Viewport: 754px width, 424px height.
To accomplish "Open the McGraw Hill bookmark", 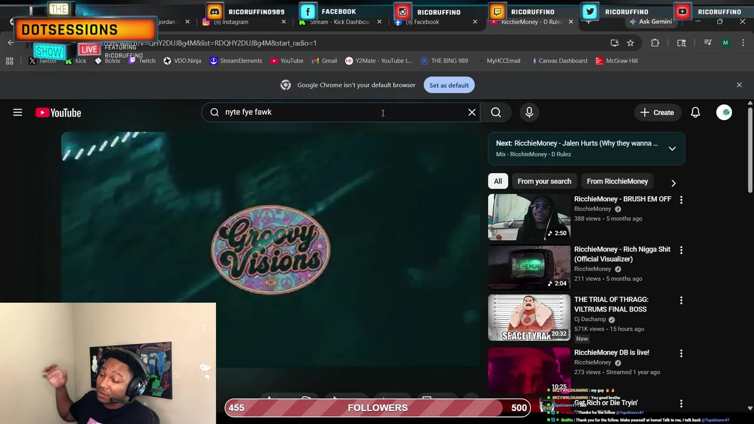I will [617, 61].
